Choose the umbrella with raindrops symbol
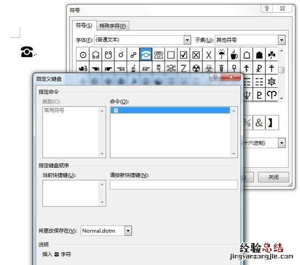 click(222, 55)
